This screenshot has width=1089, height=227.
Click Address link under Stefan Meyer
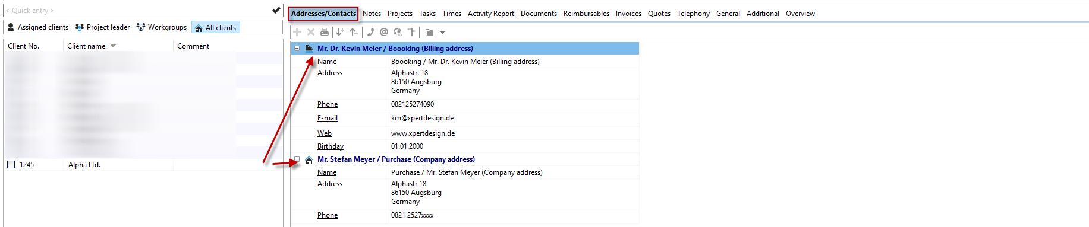point(330,184)
